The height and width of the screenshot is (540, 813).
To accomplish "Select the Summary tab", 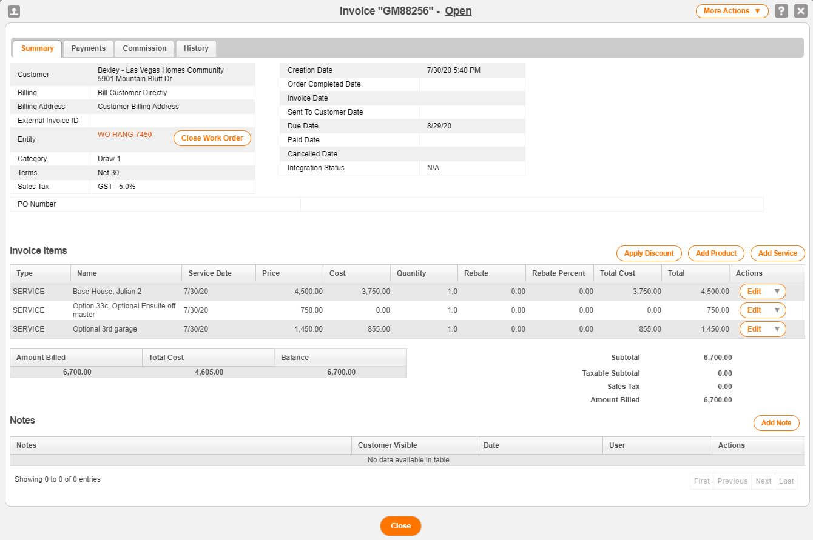I will click(x=37, y=48).
